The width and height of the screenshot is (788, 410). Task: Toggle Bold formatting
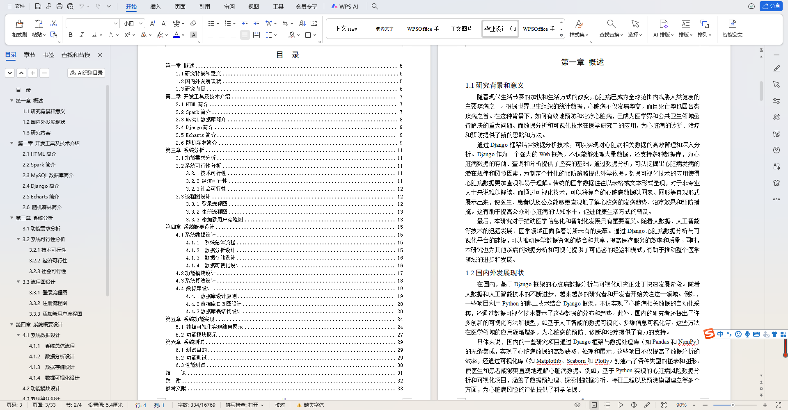click(71, 35)
